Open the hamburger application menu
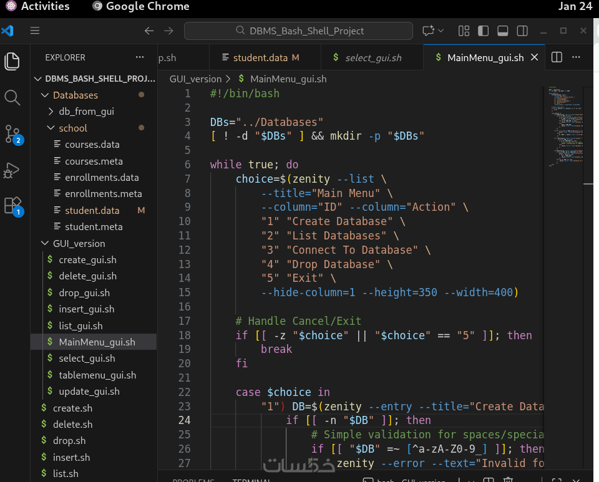599x482 pixels. (35, 31)
